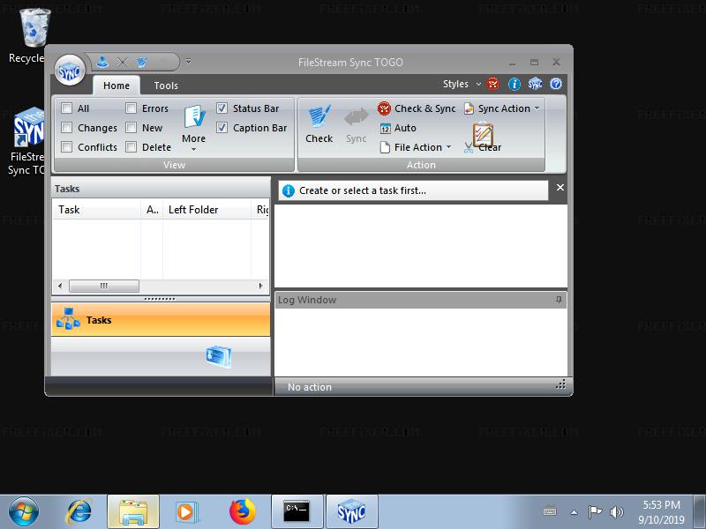This screenshot has height=529, width=706.
Task: Close the caption bar with its X
Action: 560,188
